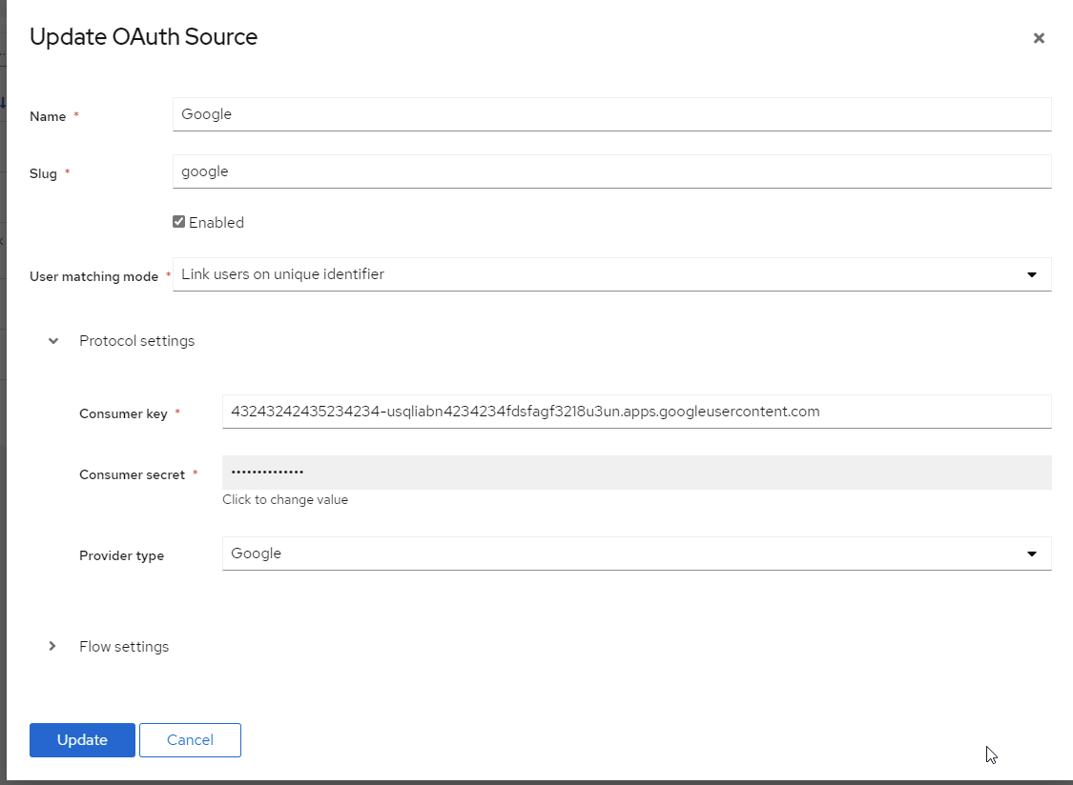Click the Update button
Screen dimensions: 1073x785
(x=82, y=739)
